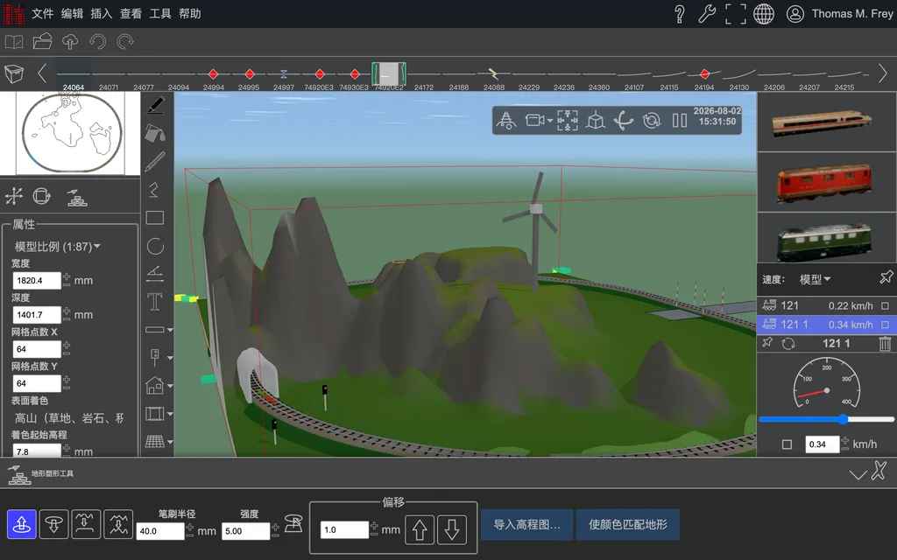Click the offset up arrow button
The height and width of the screenshot is (560, 897).
coord(420,529)
